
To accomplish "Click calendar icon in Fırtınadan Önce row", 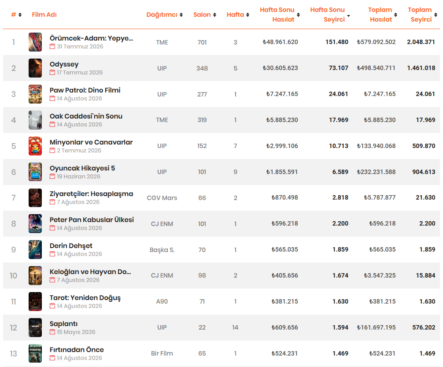I will coord(52,358).
